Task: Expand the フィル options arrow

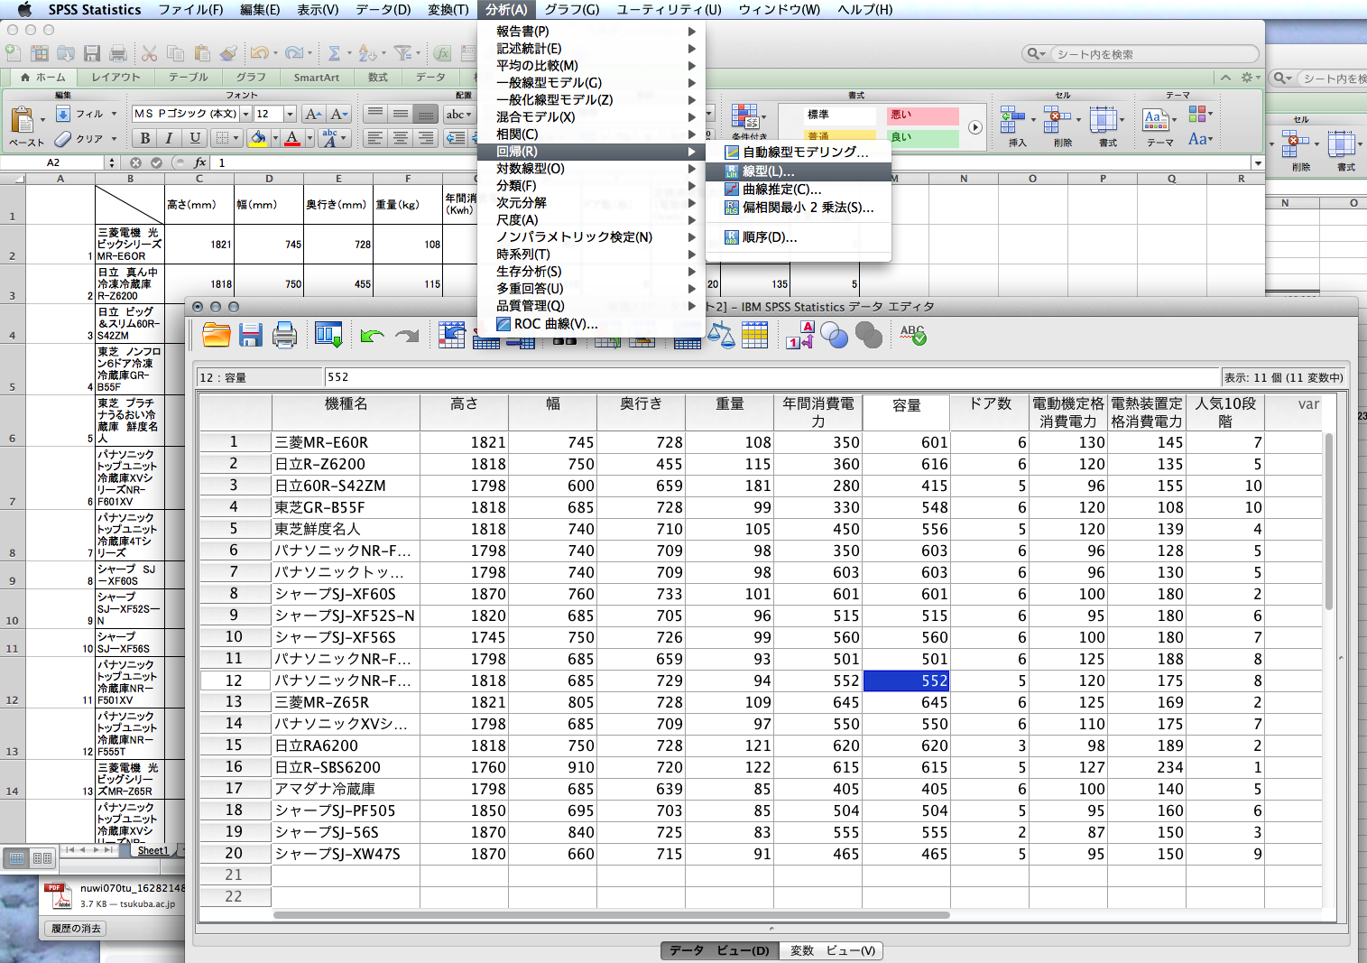Action: (x=114, y=114)
